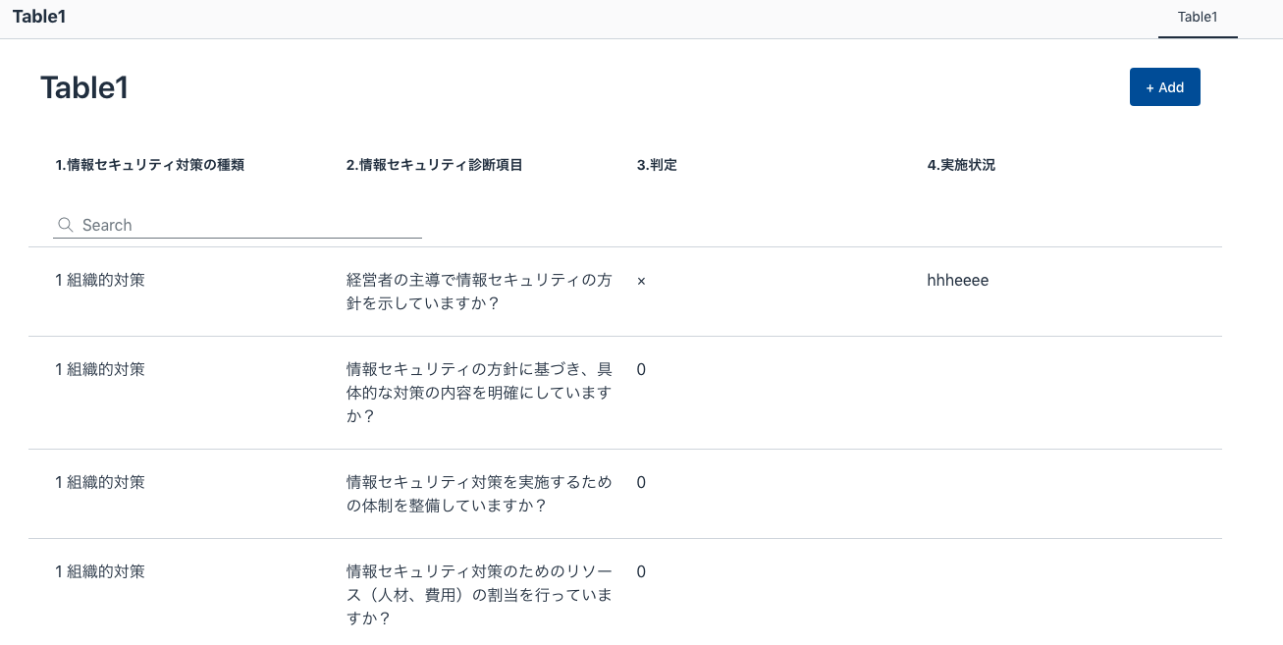The height and width of the screenshot is (645, 1283).
Task: Sort by 1.情報セキュリティ対策の種類 column header
Action: 149,165
